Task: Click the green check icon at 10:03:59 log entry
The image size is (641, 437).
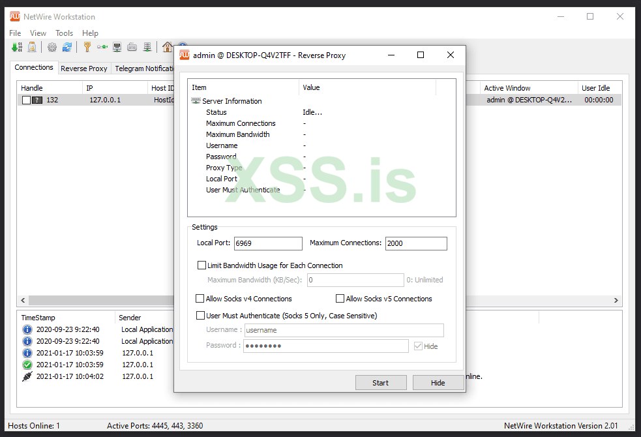Action: pyautogui.click(x=27, y=365)
